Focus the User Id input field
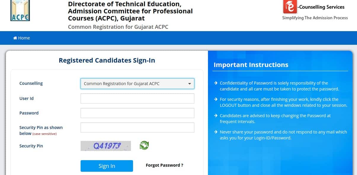The image size is (357, 175). (137, 98)
